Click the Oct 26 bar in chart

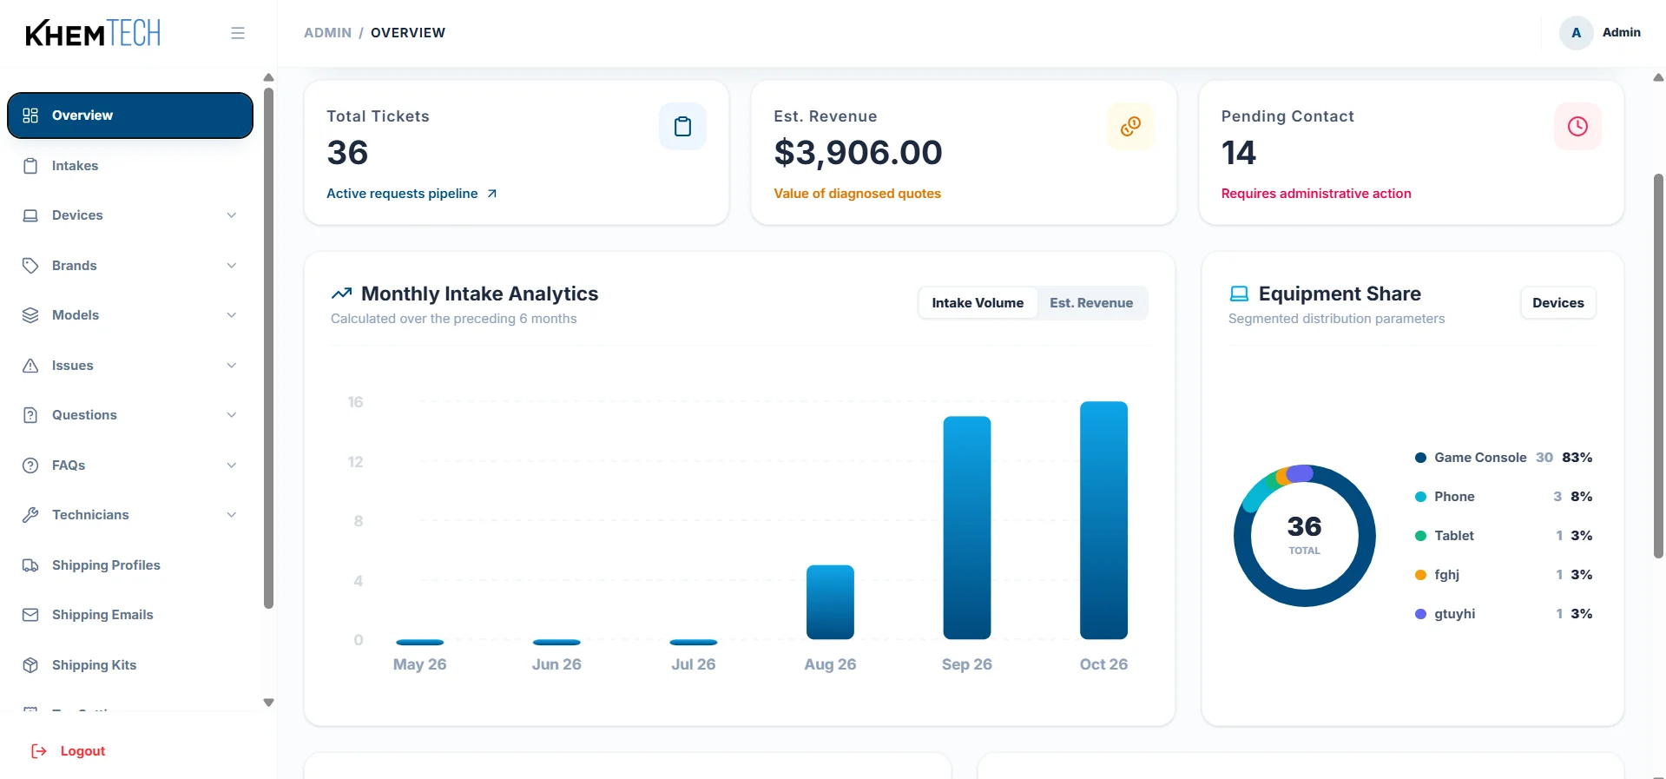tap(1103, 520)
